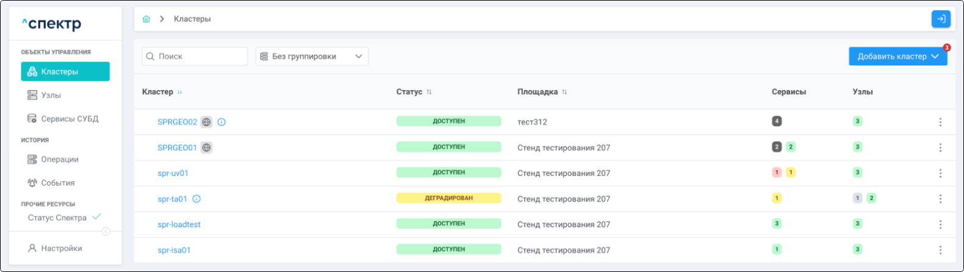Open the three-dot menu for spr-isa01
Screen dimensions: 964x272
[x=940, y=250]
